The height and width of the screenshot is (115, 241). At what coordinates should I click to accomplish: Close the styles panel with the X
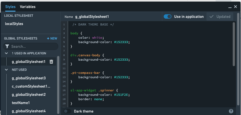[x=235, y=7]
